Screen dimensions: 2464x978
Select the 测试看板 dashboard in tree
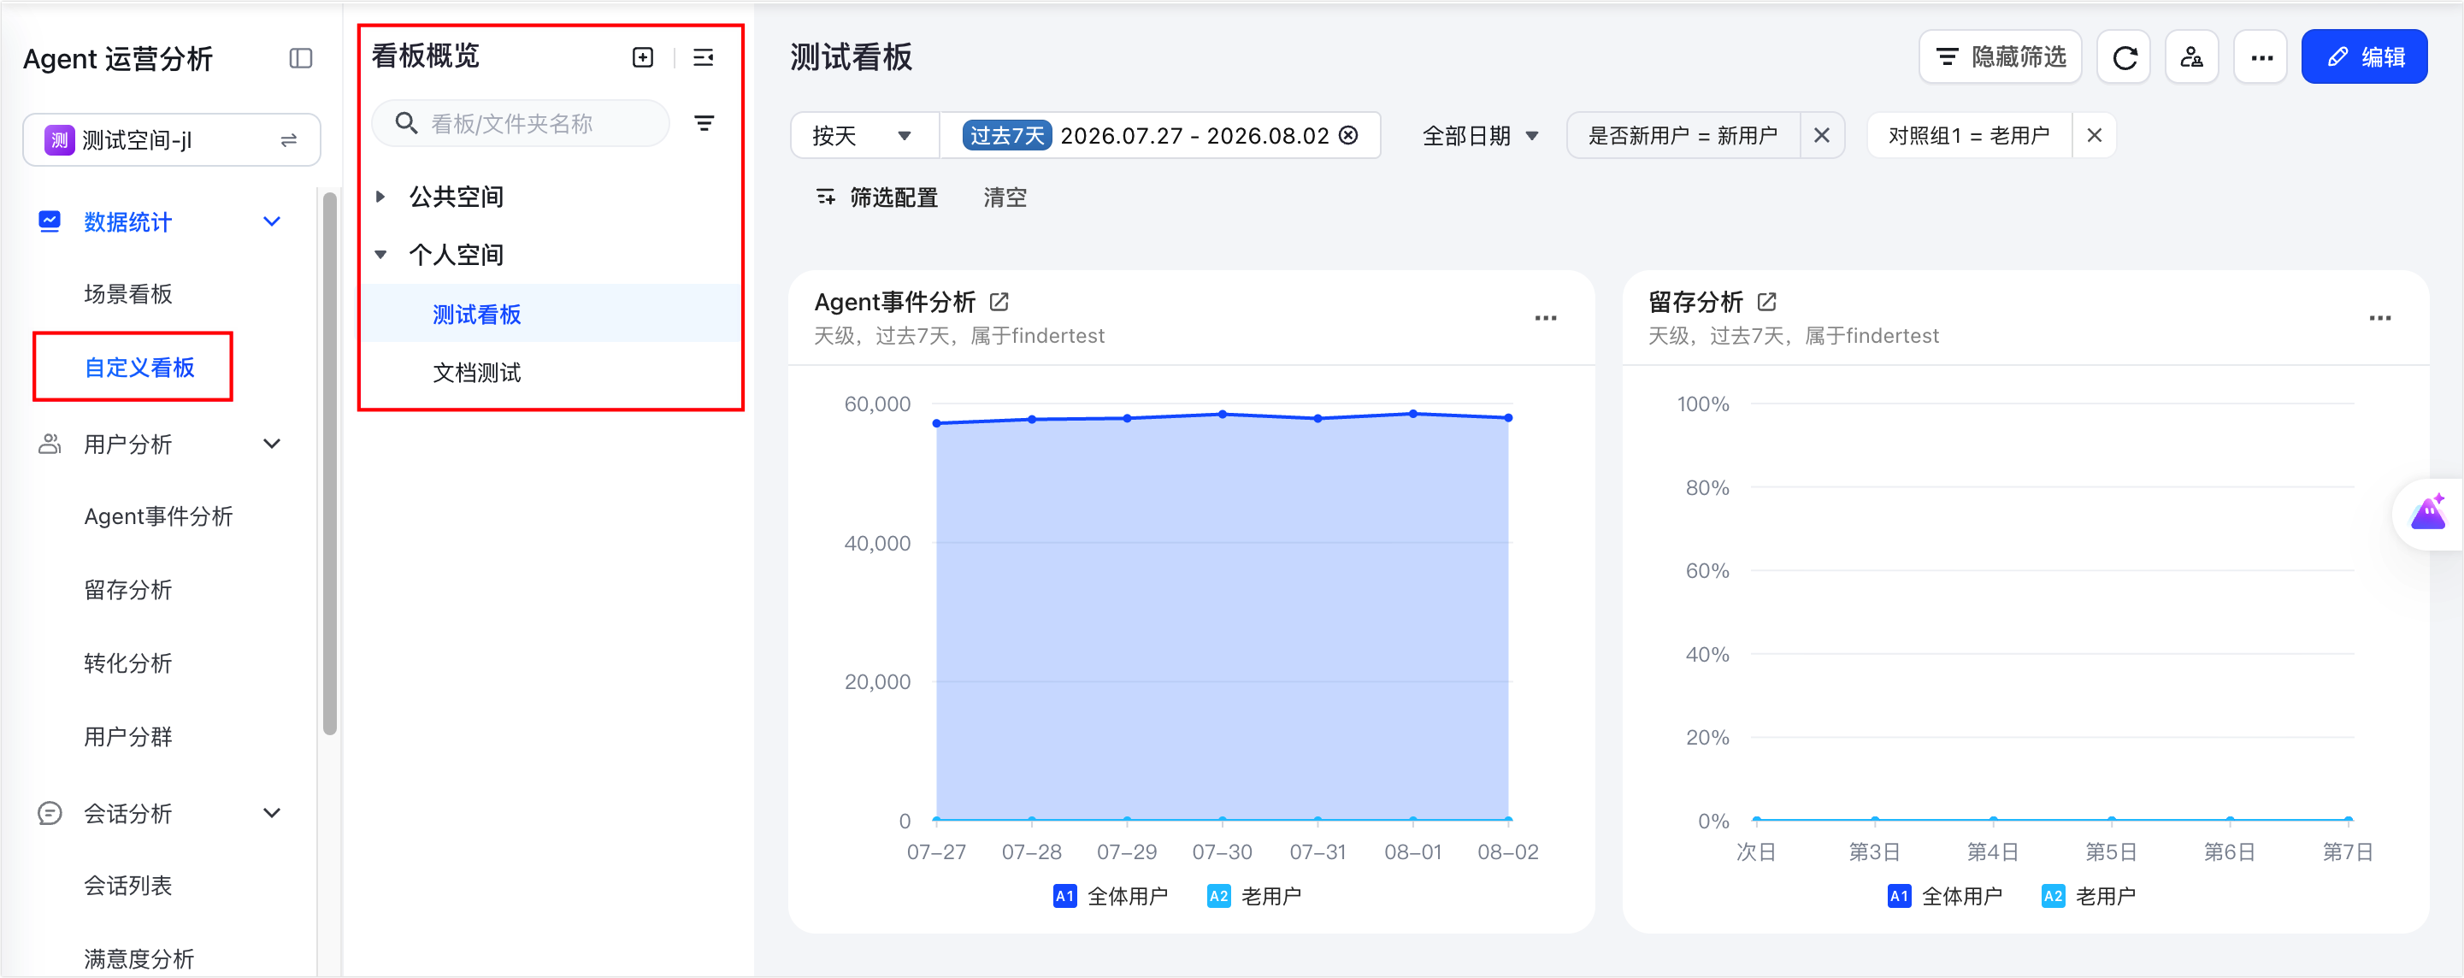tap(551, 314)
